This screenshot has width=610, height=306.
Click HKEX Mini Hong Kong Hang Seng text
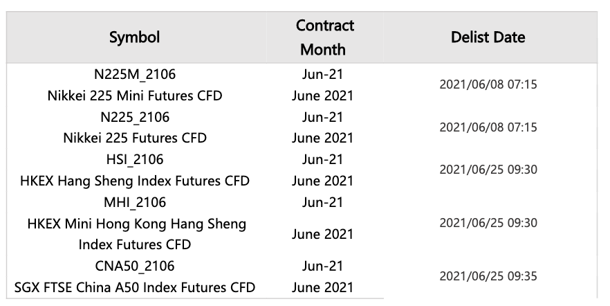click(x=136, y=224)
